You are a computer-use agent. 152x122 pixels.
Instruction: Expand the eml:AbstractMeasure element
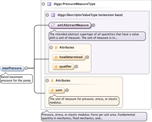pos(93,25)
